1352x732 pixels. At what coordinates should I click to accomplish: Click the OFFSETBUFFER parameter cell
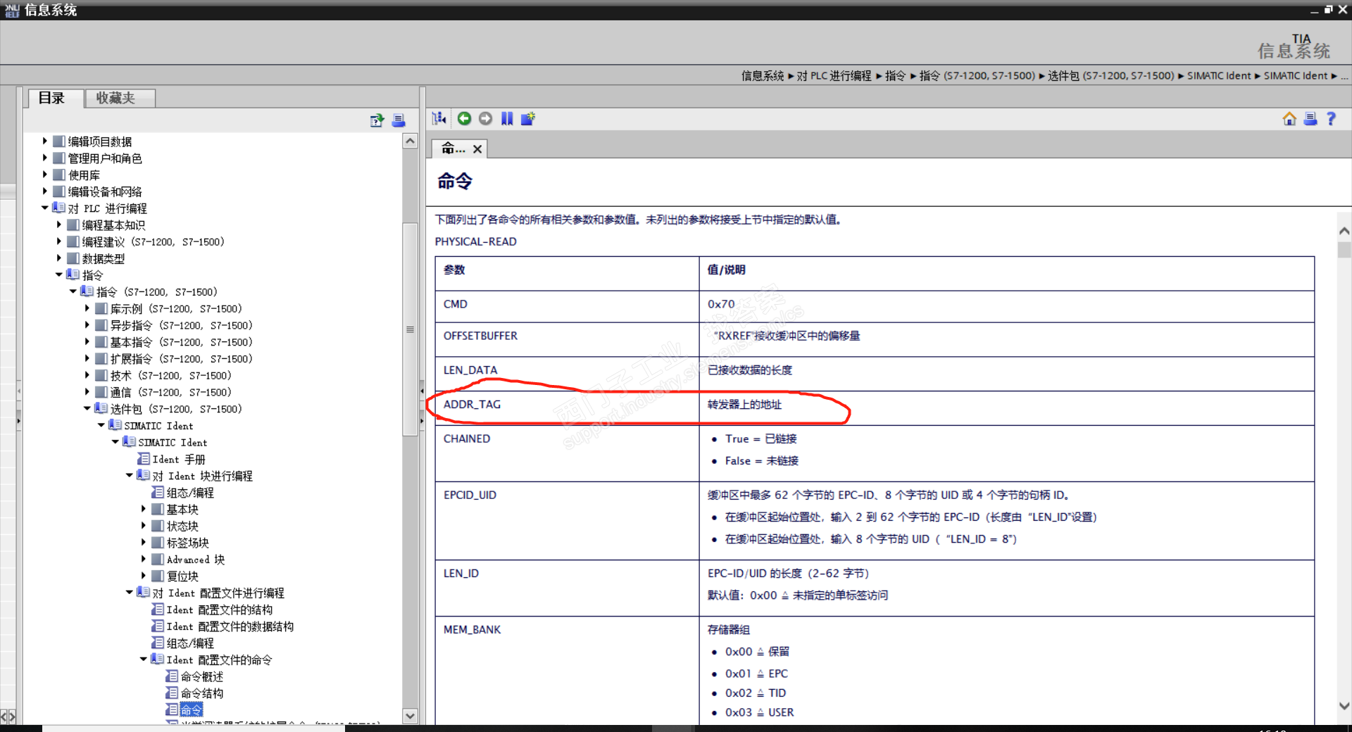coord(567,339)
